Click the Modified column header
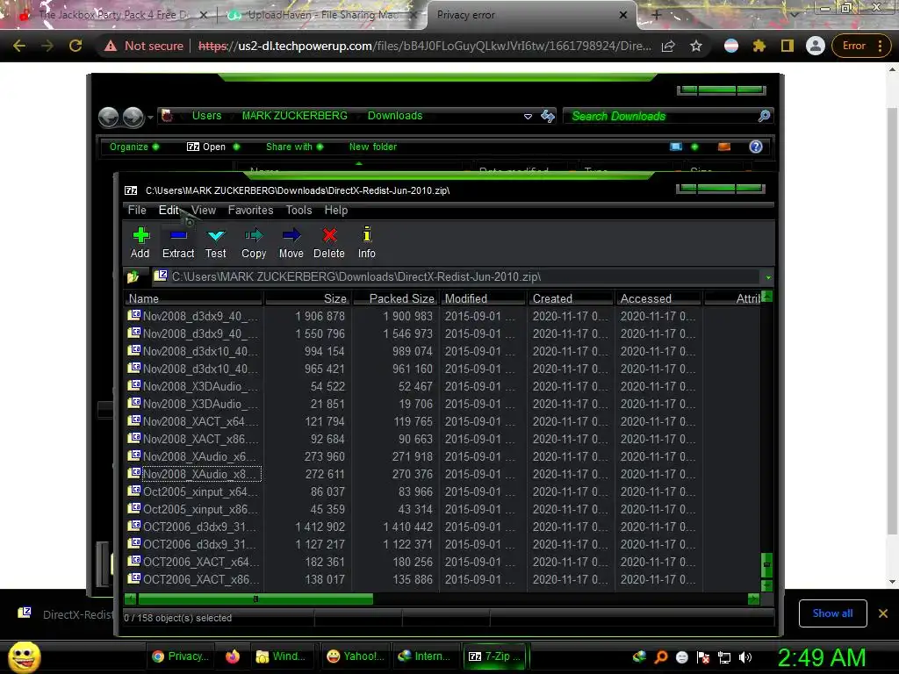 (x=483, y=298)
